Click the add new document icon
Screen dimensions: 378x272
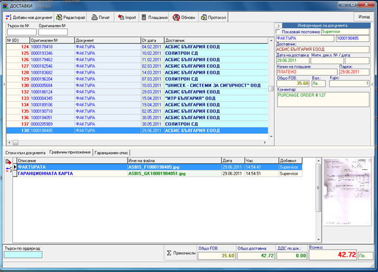point(8,17)
